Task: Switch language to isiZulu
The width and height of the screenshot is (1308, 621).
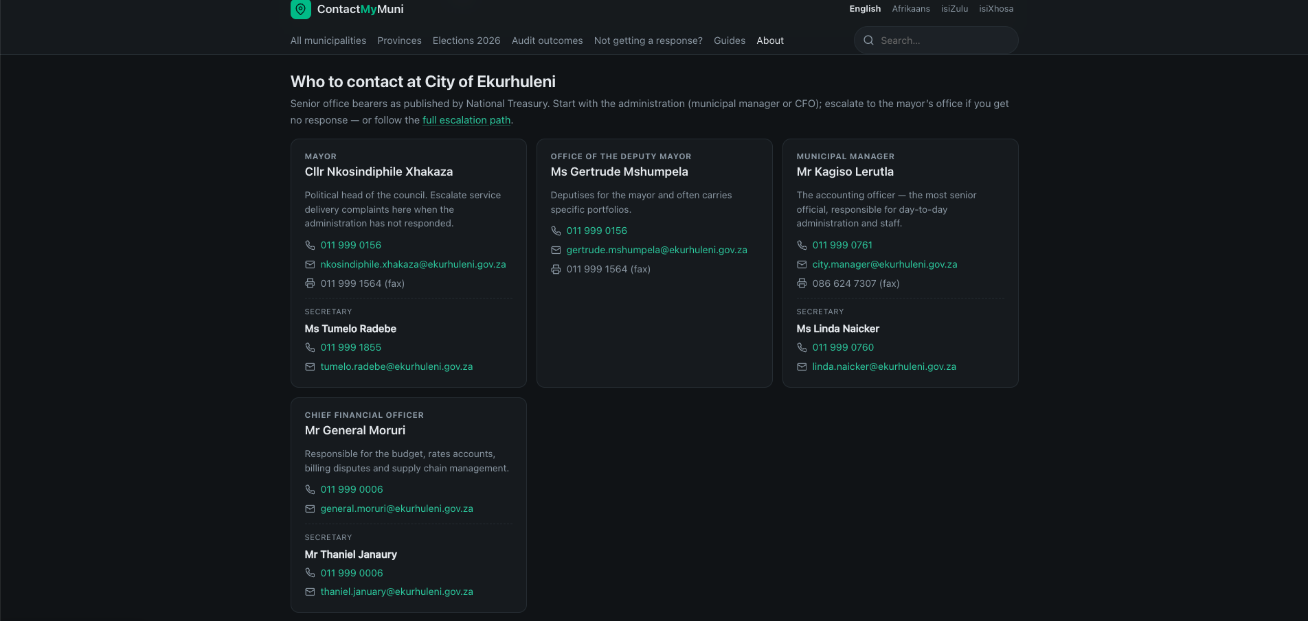Action: coord(954,9)
